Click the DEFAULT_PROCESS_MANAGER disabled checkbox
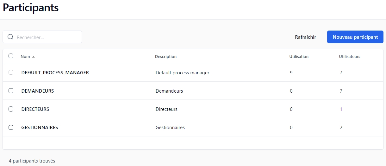 pos(11,72)
